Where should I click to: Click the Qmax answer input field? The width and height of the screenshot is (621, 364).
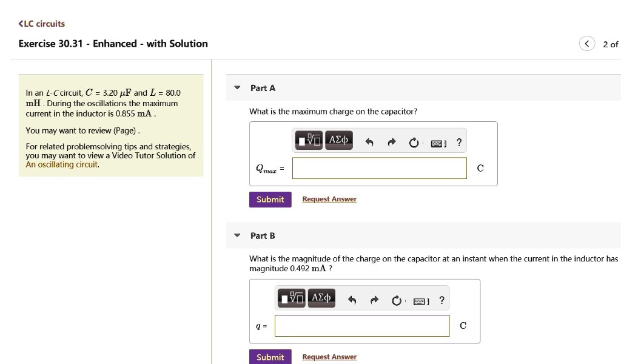pyautogui.click(x=380, y=168)
